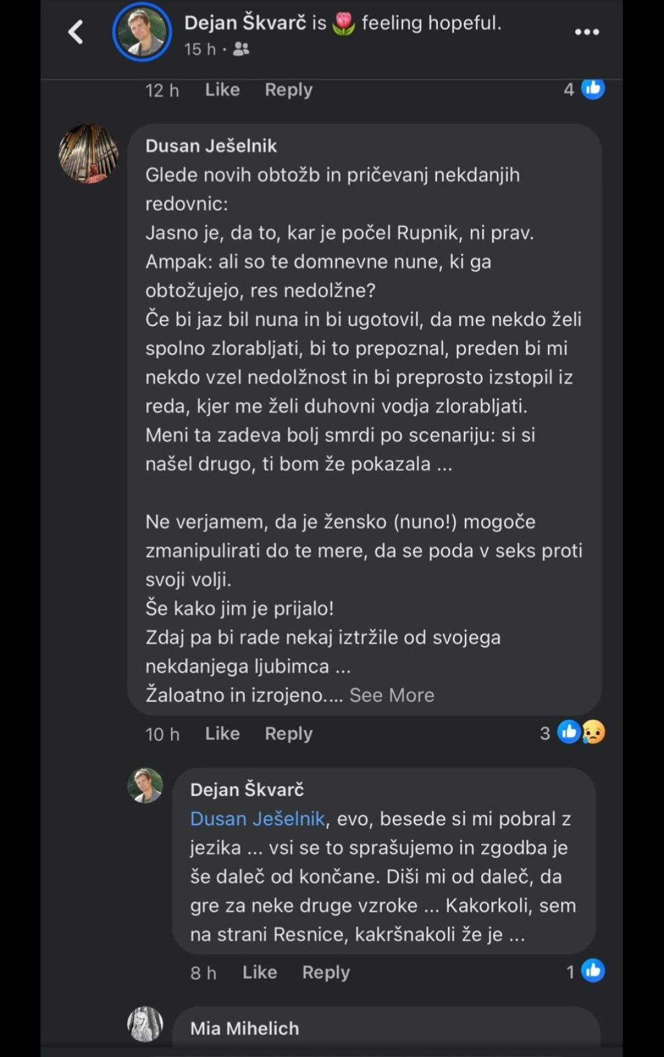Open Dusan Ješelnik's organ avatar
Screen dimensions: 664x1057
(x=89, y=153)
